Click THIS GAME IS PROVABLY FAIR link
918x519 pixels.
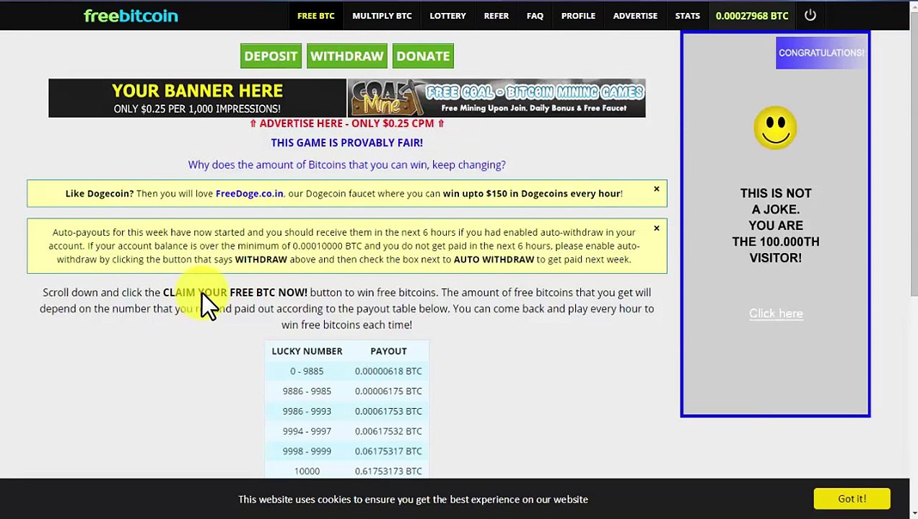click(346, 143)
